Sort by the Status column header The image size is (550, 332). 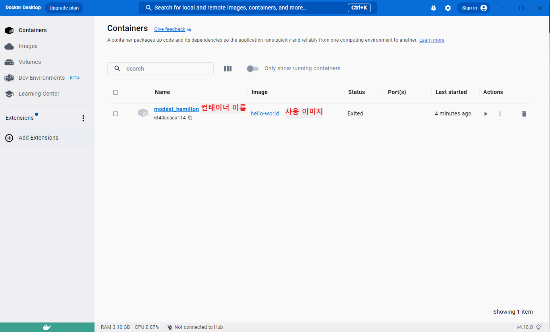[357, 92]
